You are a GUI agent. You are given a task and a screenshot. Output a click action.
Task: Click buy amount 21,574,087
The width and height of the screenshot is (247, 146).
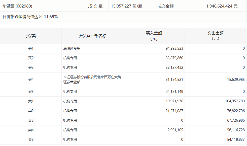click(x=174, y=111)
